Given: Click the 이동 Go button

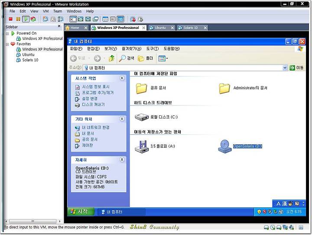Looking at the screenshot, I should 297,68.
